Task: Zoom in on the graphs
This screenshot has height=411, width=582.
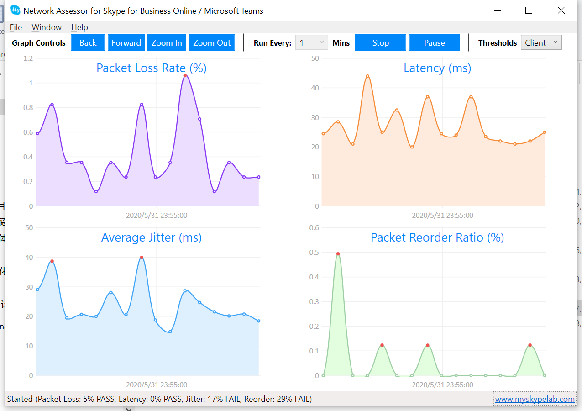Action: 167,43
